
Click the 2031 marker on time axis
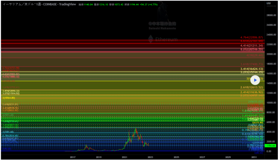coord(254,157)
